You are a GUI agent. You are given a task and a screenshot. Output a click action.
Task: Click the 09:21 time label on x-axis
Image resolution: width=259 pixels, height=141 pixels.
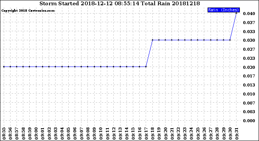coord(172,133)
